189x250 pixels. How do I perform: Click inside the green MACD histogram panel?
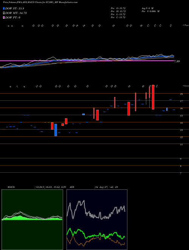point(32,220)
